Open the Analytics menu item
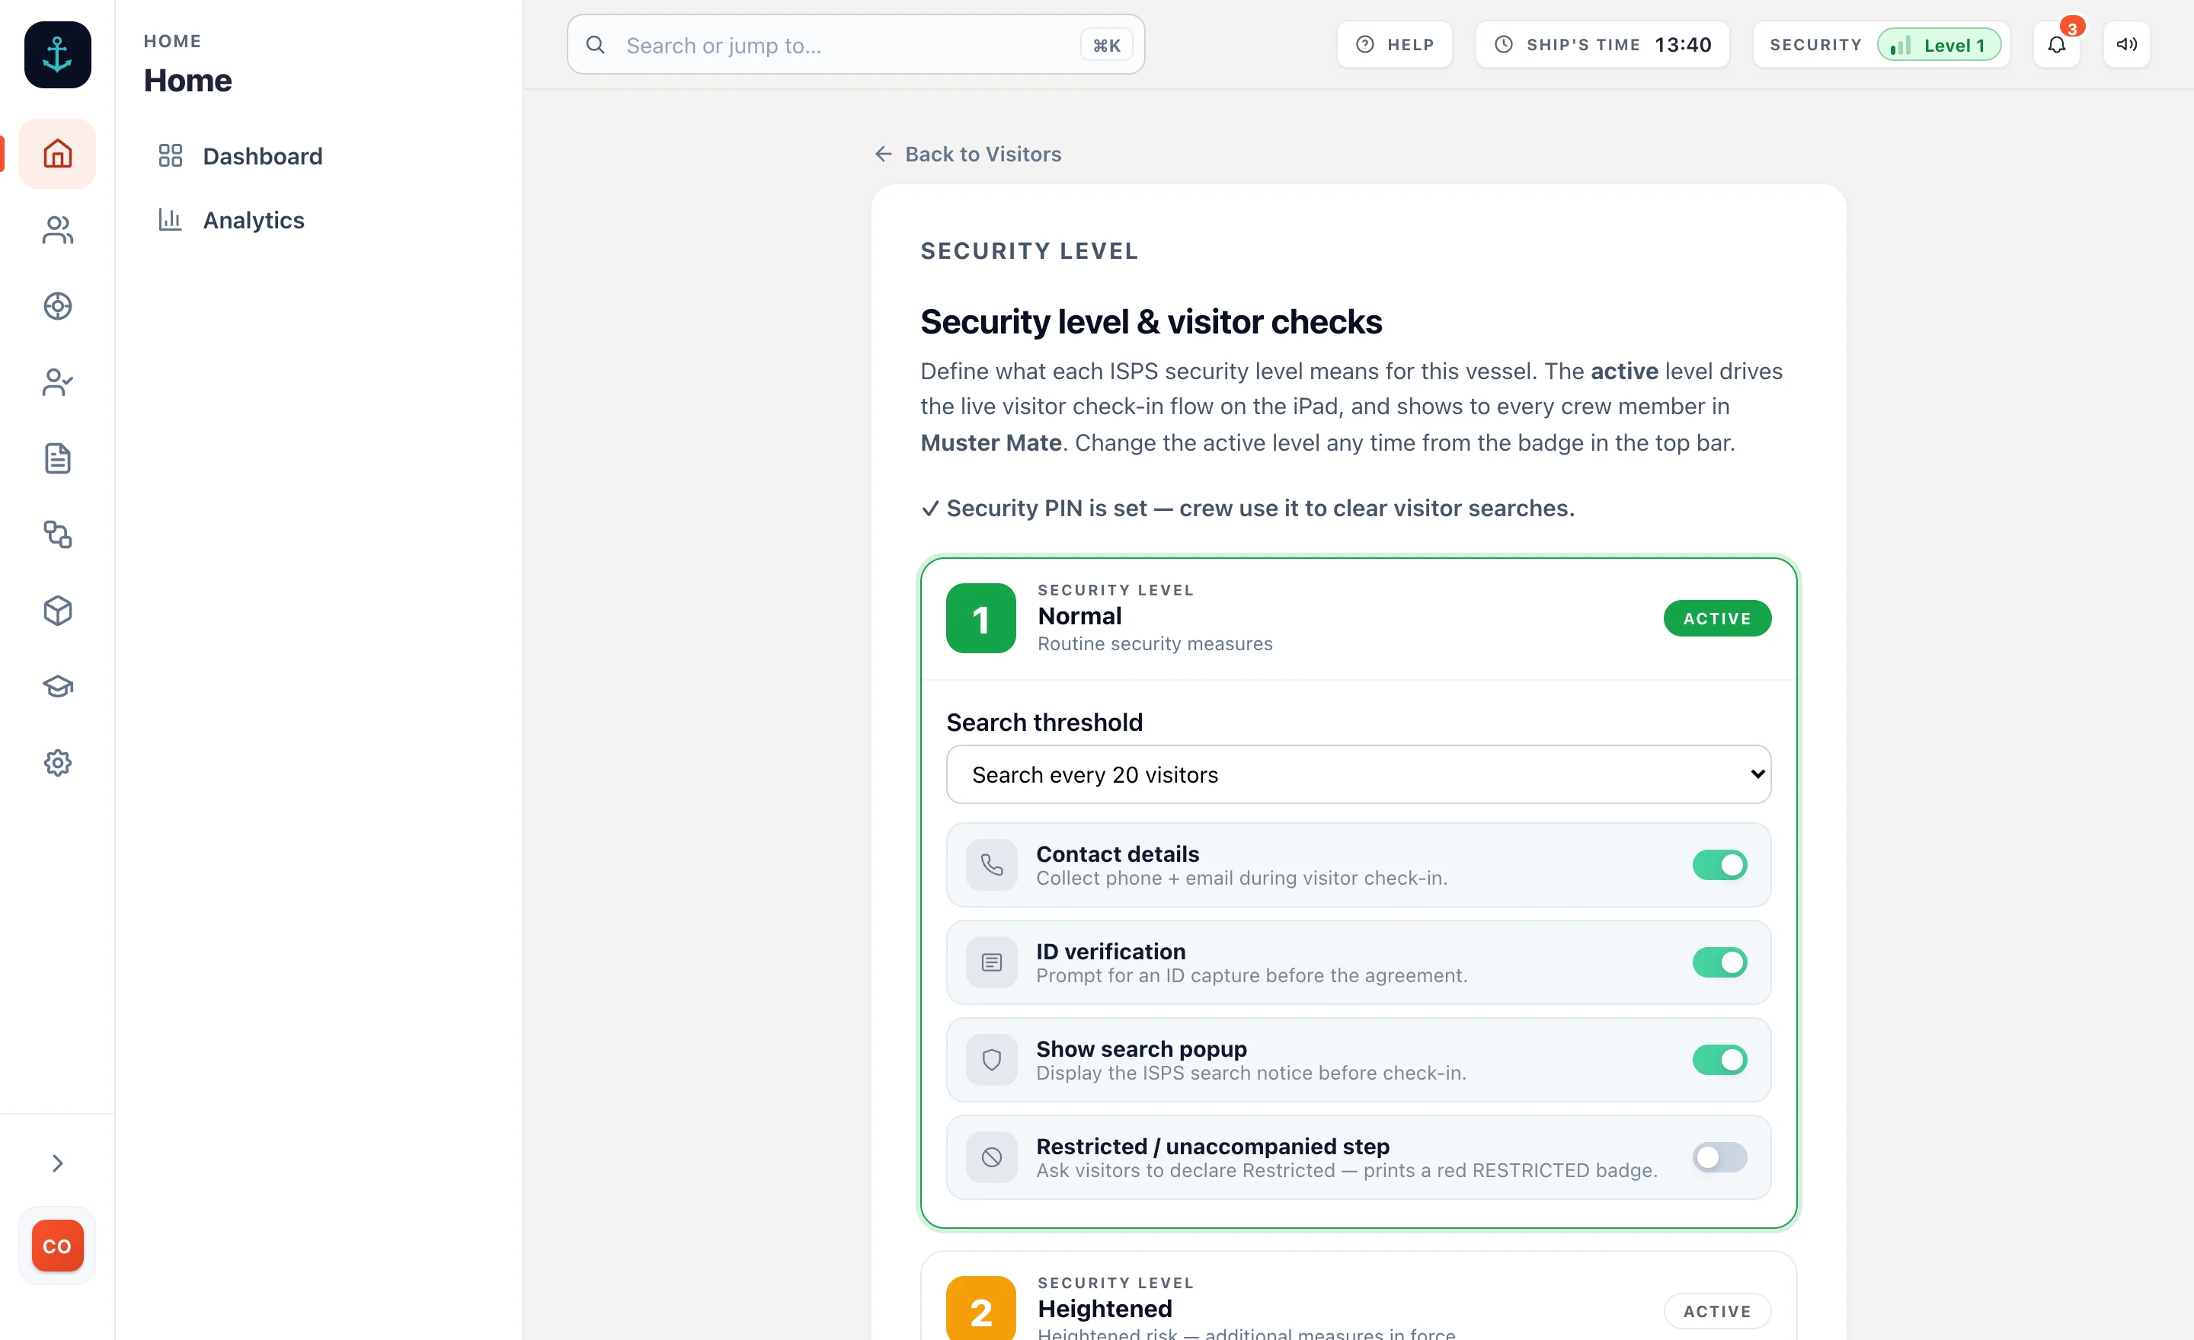2194x1340 pixels. point(254,220)
